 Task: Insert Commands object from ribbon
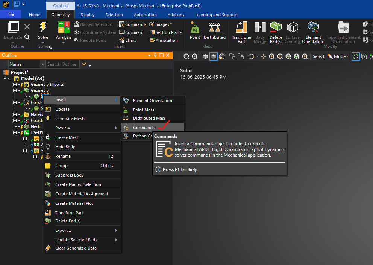point(133,24)
